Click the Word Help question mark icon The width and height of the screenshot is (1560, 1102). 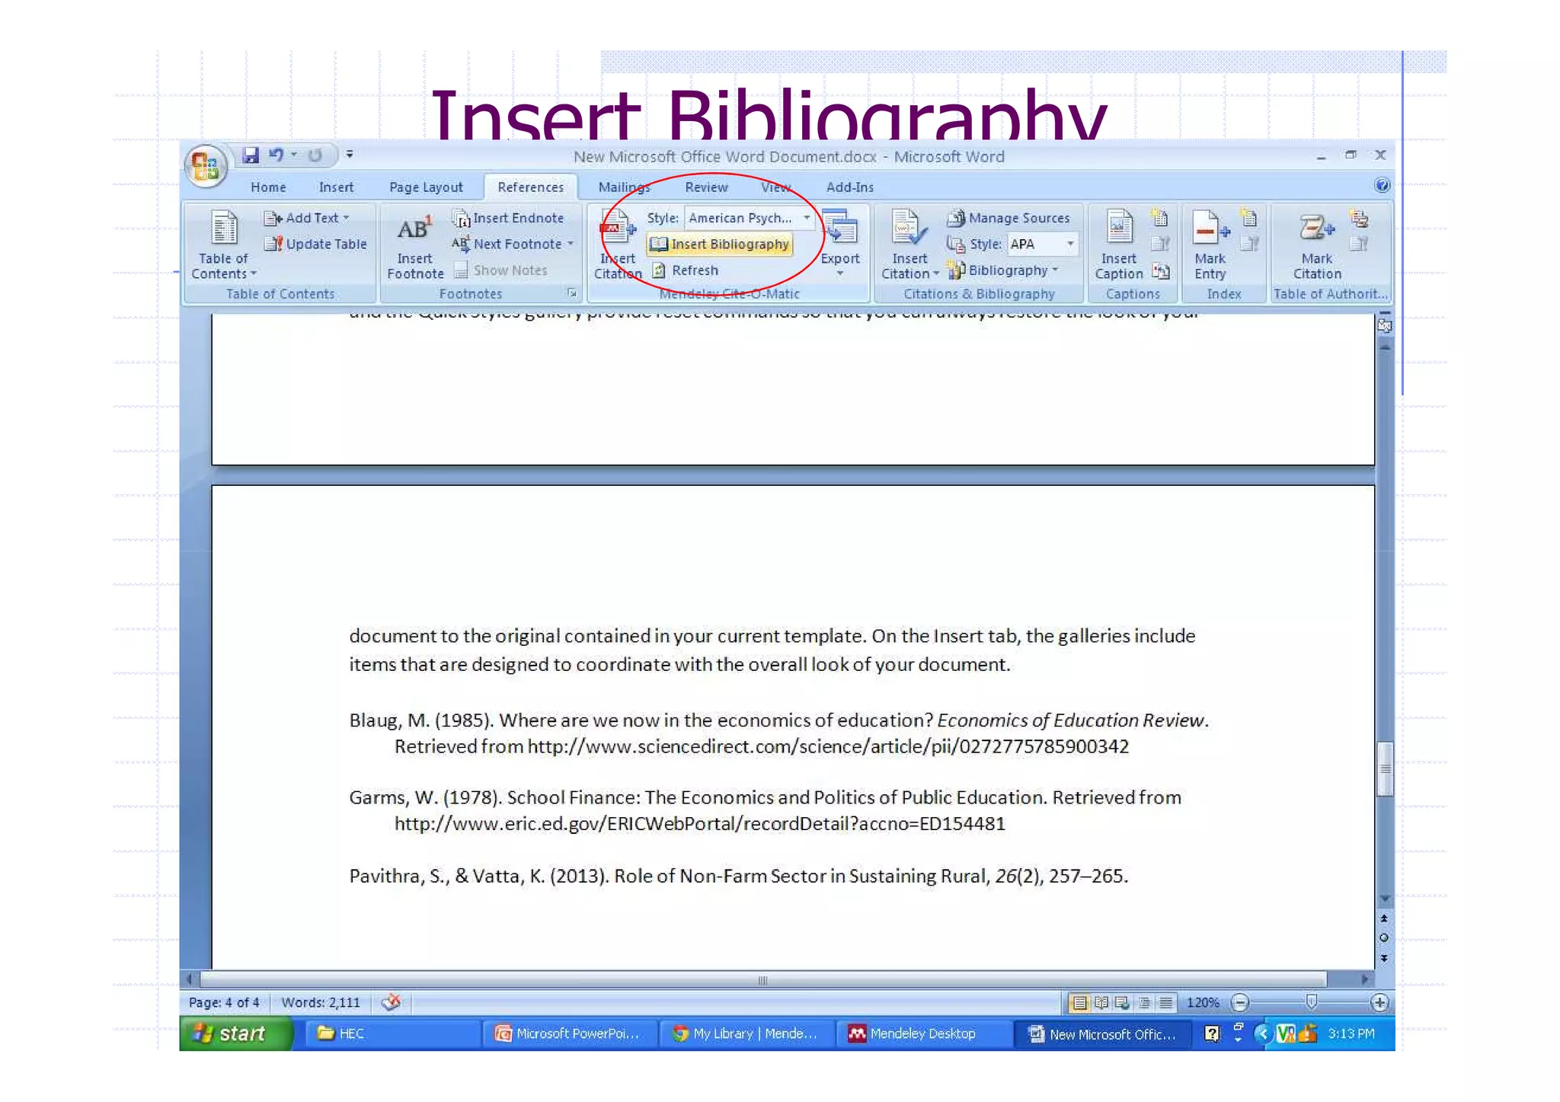click(1382, 185)
